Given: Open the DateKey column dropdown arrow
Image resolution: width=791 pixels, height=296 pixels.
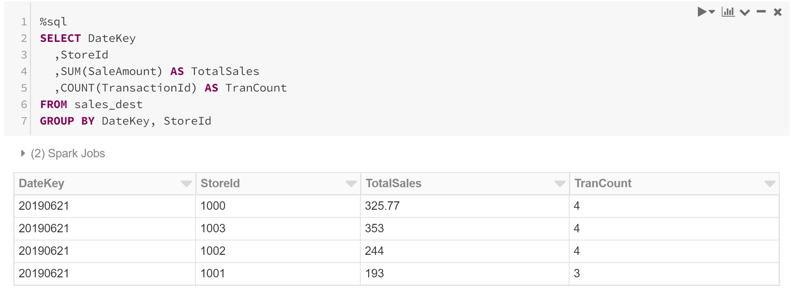Looking at the screenshot, I should tap(186, 183).
